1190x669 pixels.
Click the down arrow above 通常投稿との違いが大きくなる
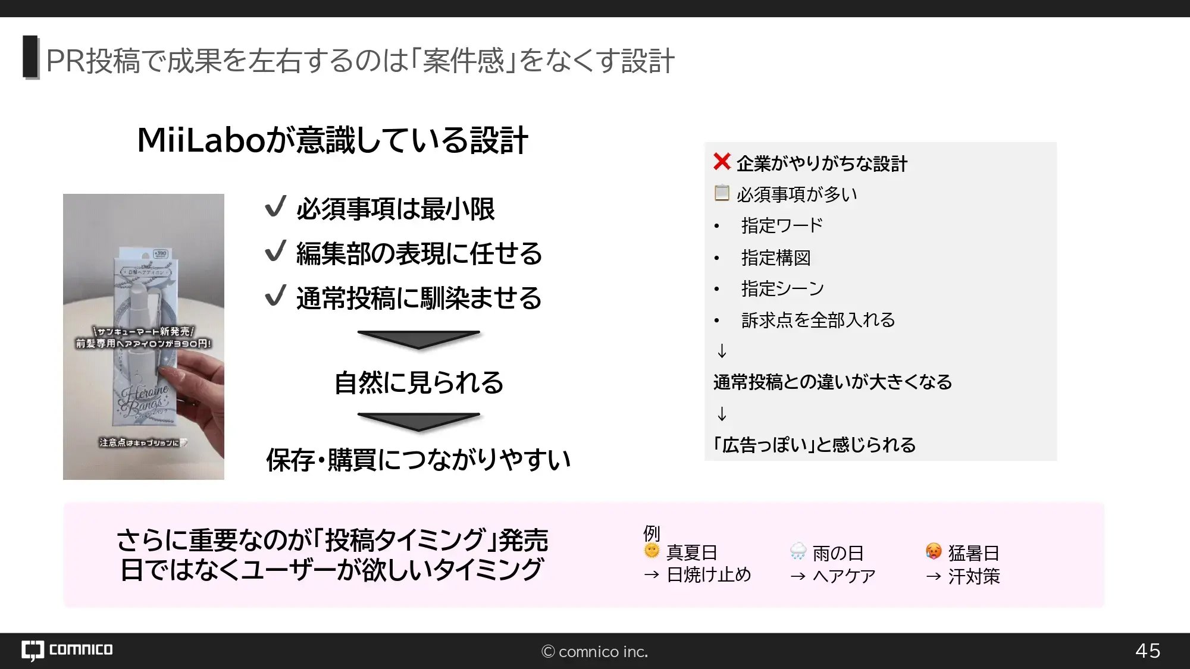click(722, 351)
